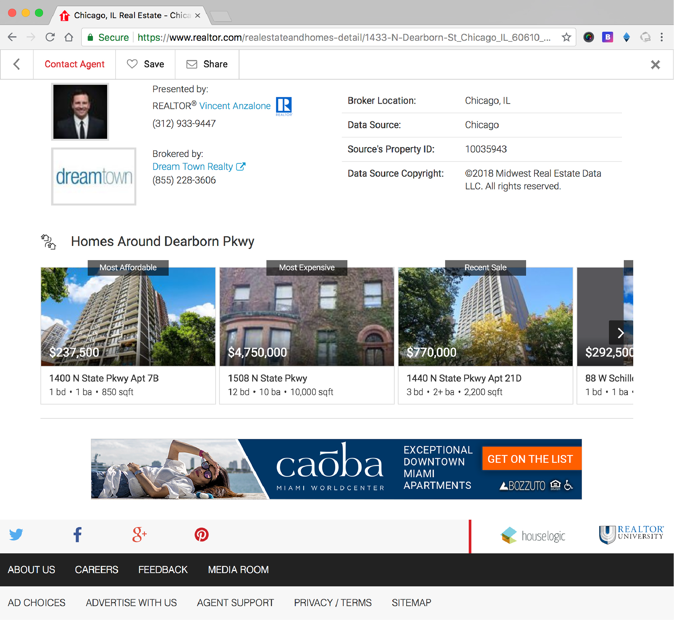Bookmark page with the star icon
Image resolution: width=674 pixels, height=620 pixels.
(x=566, y=37)
